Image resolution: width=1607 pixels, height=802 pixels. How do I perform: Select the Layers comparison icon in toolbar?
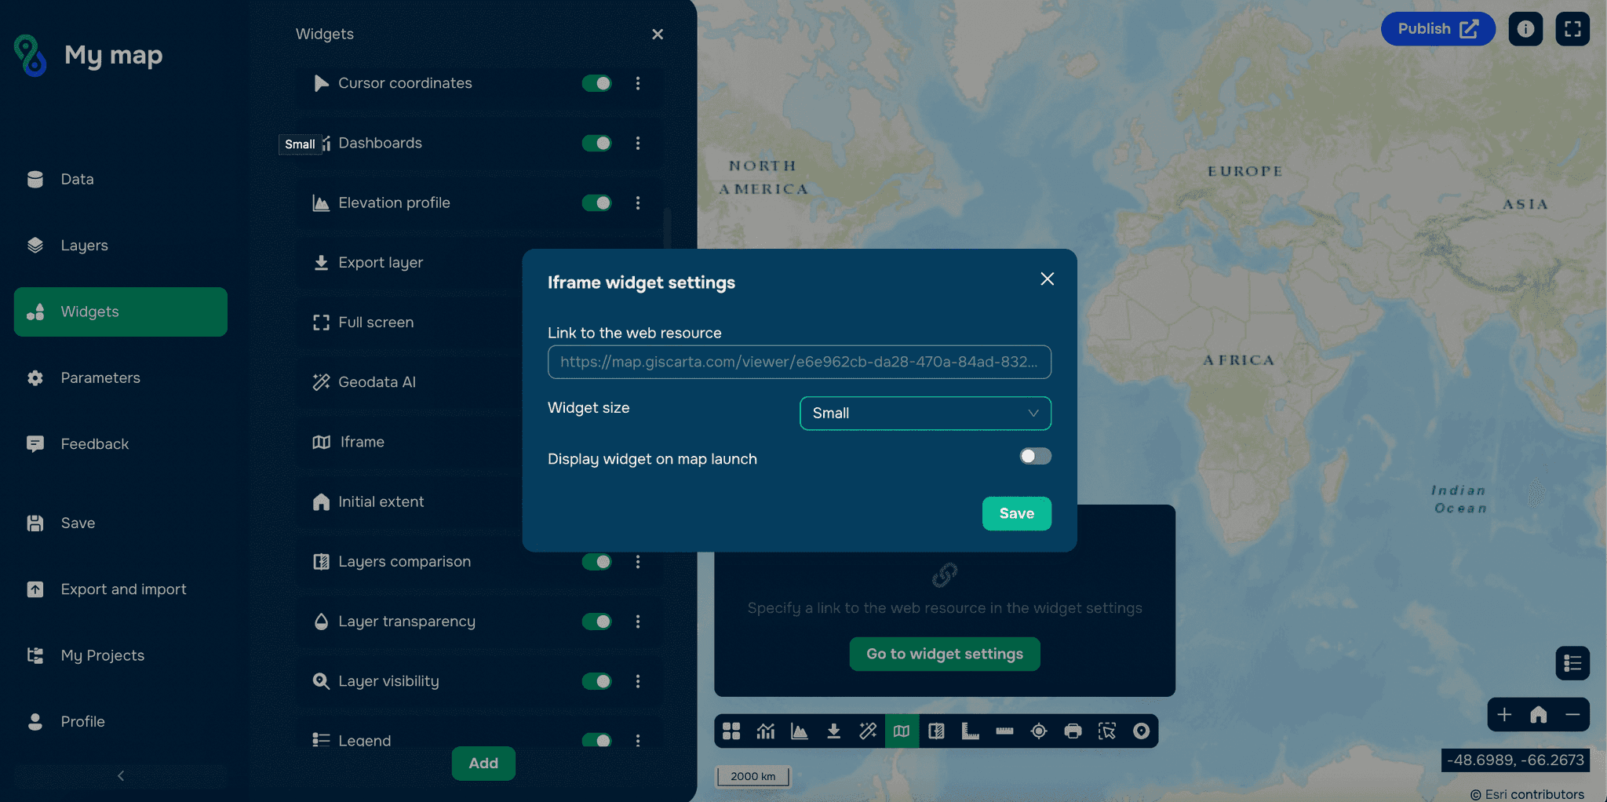[936, 731]
